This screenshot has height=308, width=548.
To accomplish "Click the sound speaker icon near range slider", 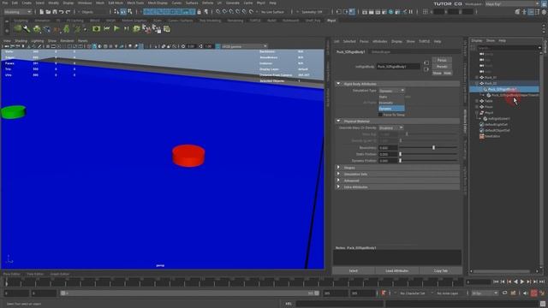I will [526, 293].
